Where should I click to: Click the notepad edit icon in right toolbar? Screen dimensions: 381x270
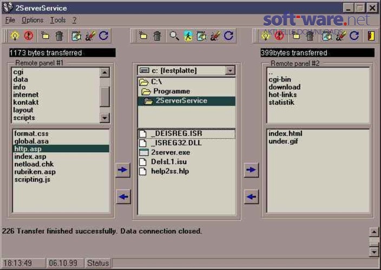click(x=327, y=36)
